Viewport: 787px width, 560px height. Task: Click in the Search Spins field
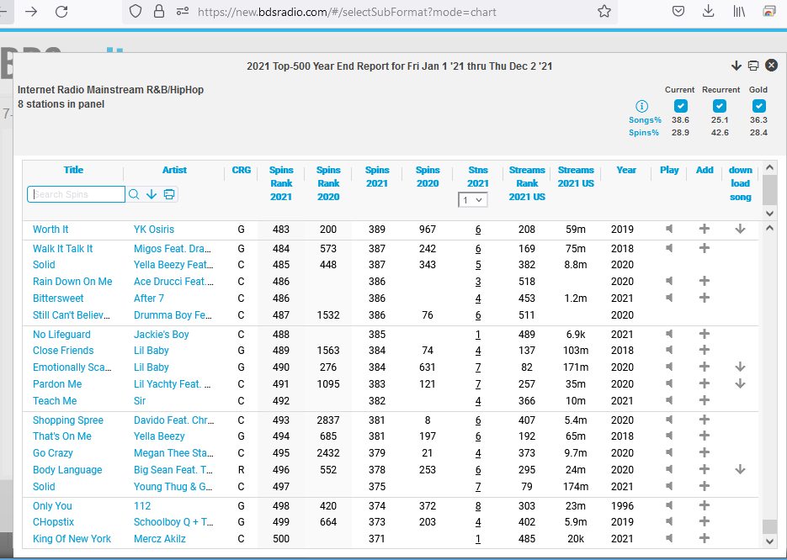[77, 194]
